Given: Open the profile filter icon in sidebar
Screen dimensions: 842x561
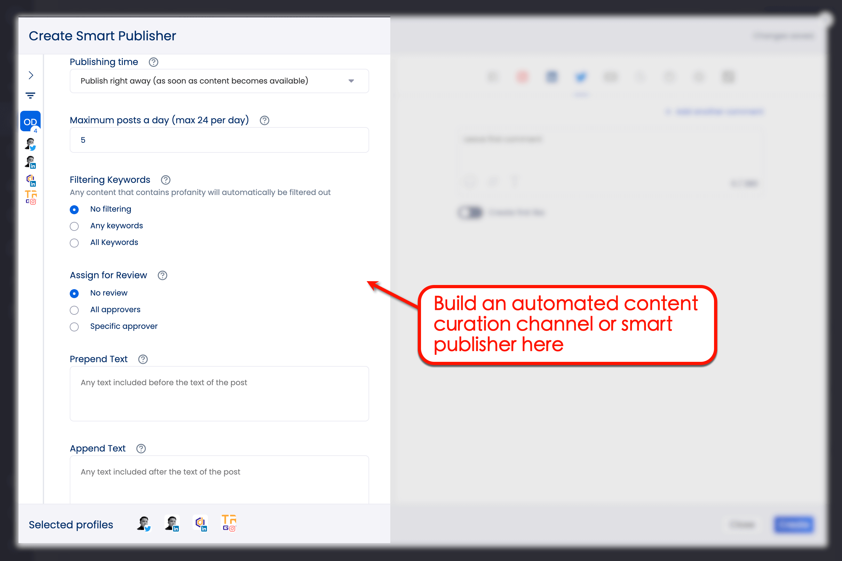Looking at the screenshot, I should 30,95.
